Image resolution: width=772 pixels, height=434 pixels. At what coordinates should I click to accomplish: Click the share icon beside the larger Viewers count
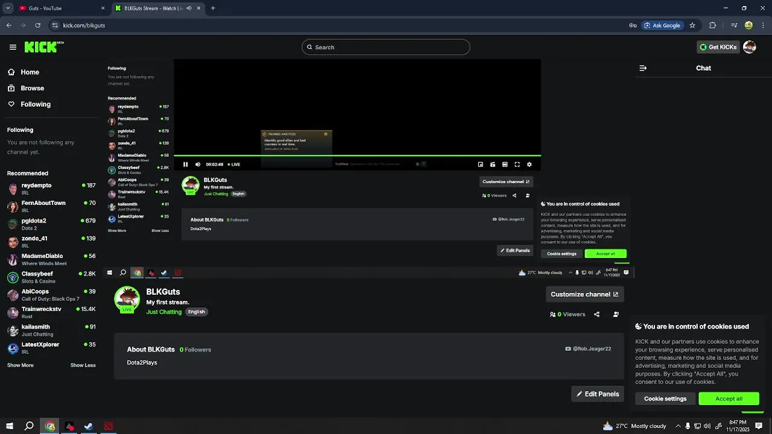596,314
